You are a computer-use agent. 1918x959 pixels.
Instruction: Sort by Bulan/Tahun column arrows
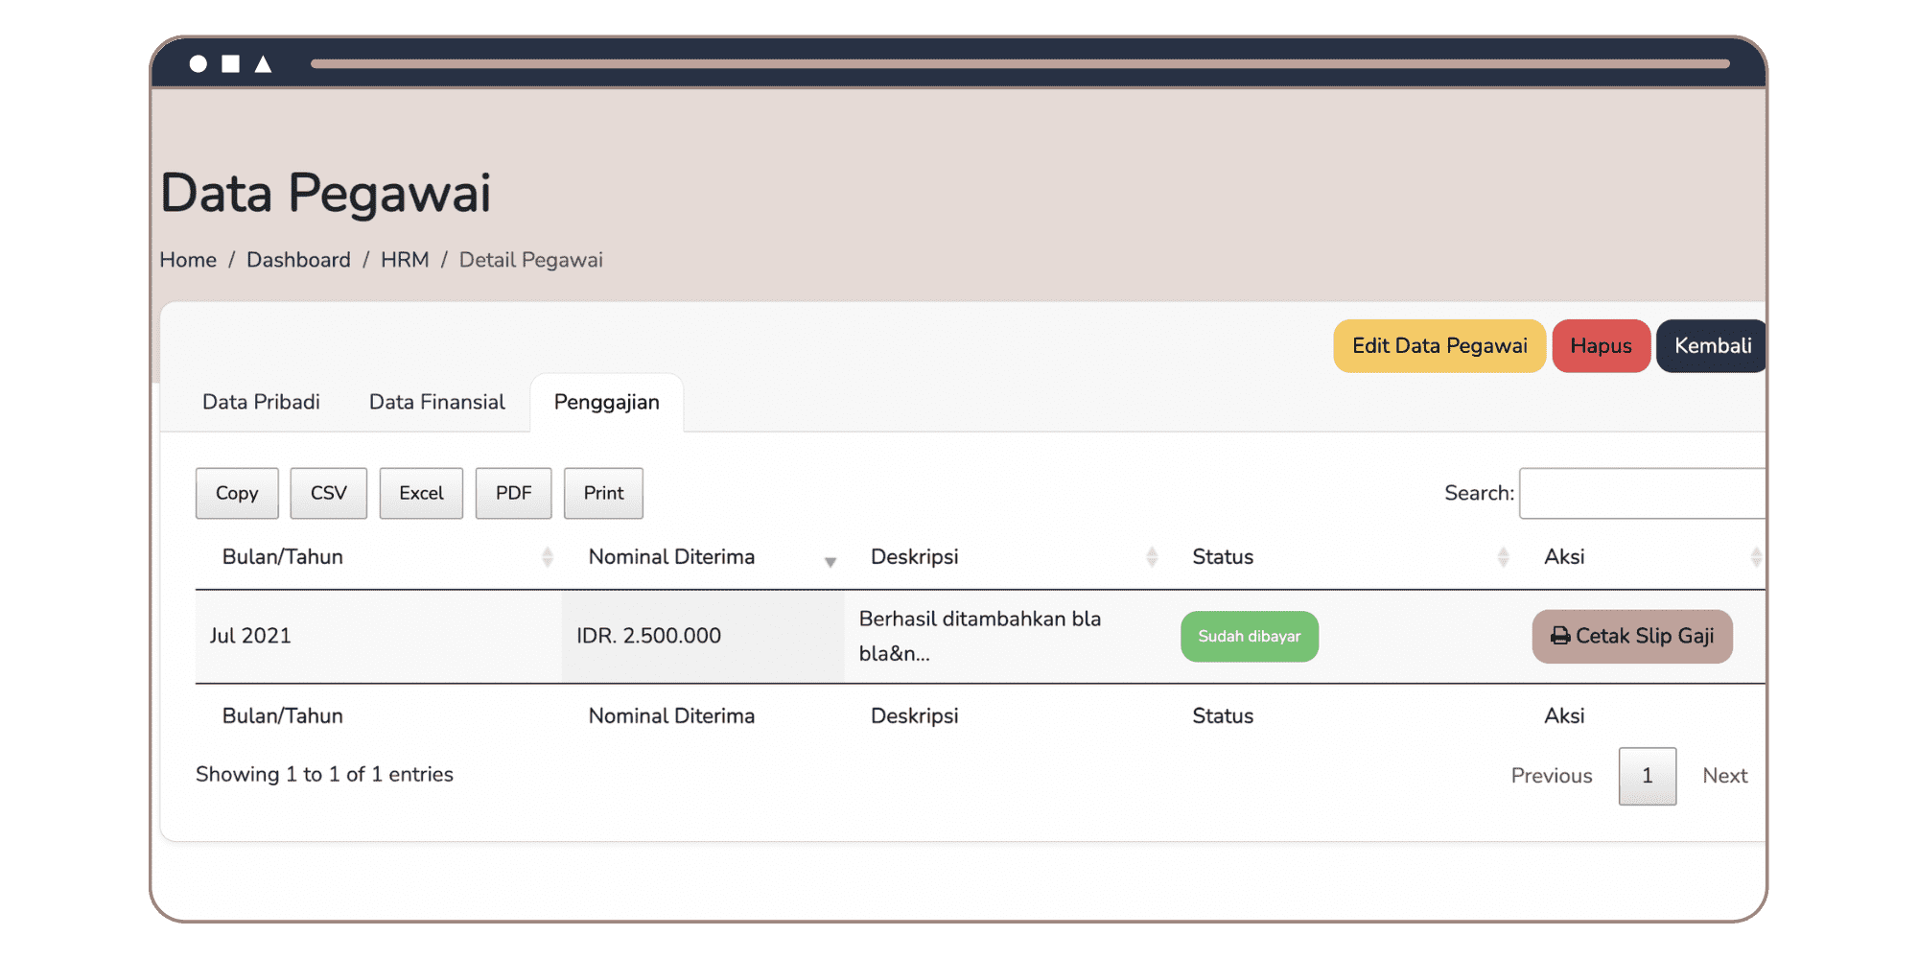coord(547,557)
